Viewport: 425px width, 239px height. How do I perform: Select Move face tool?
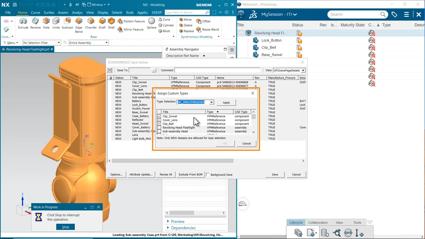pos(185,19)
